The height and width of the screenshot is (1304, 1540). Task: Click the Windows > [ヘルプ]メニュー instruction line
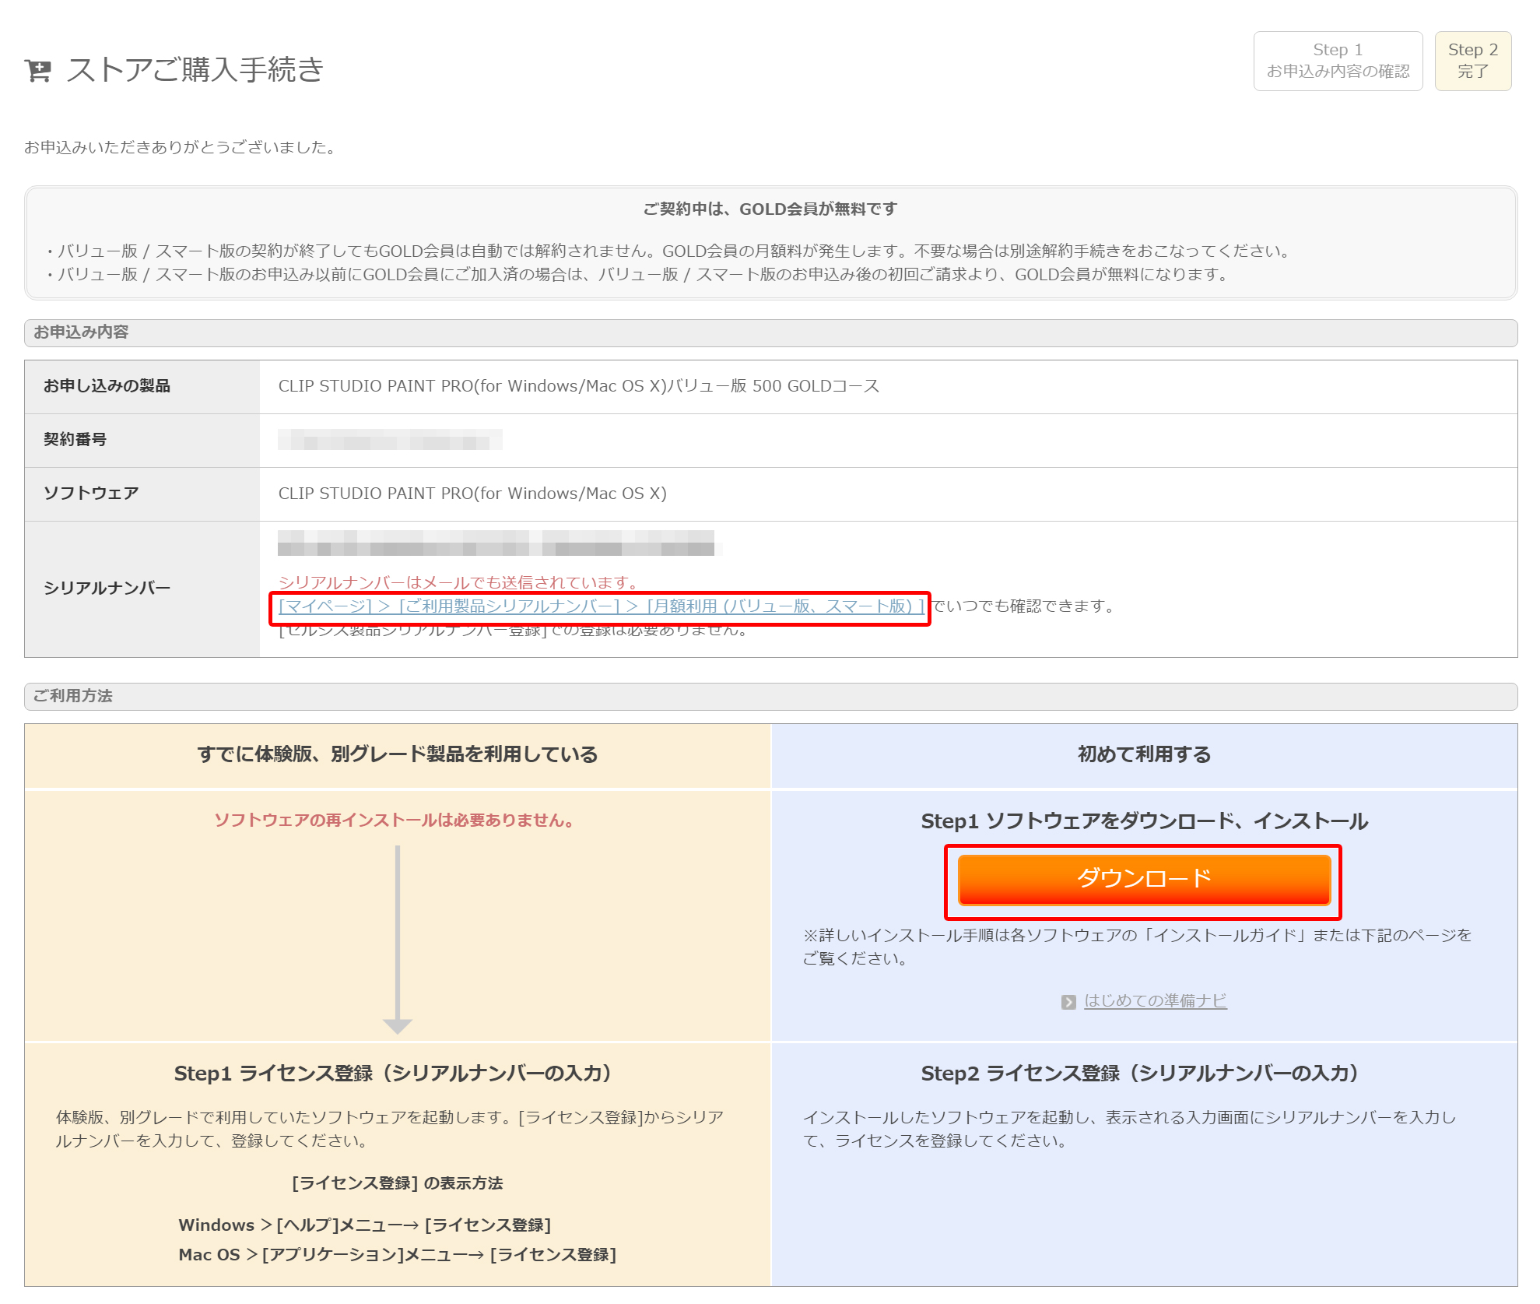[x=365, y=1225]
